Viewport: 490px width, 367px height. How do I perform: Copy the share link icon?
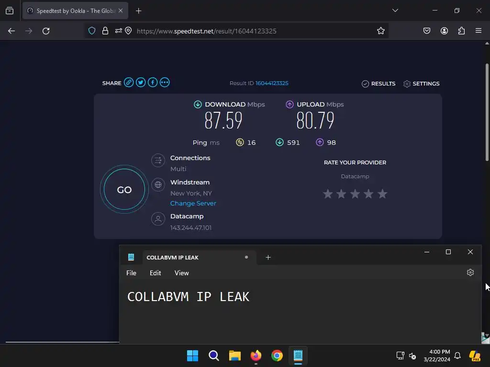[x=129, y=82]
